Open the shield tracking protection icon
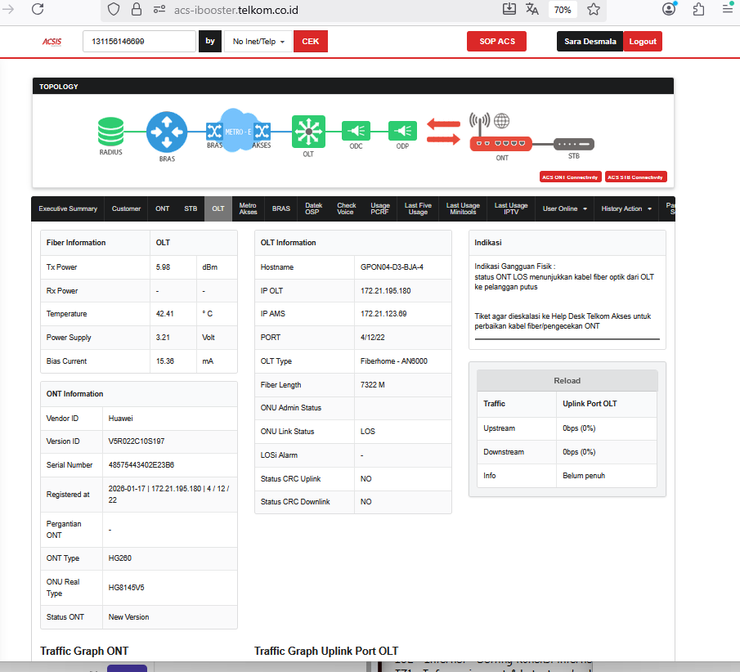Viewport: 740px width, 672px height. click(114, 10)
